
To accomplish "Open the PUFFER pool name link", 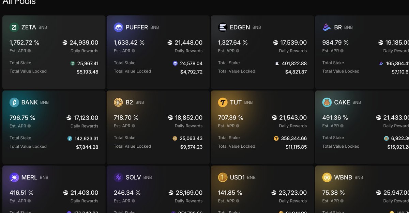I will coord(137,27).
